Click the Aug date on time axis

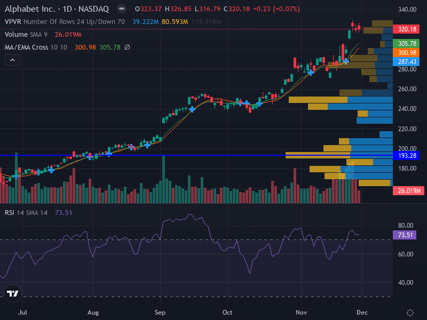coord(93,313)
